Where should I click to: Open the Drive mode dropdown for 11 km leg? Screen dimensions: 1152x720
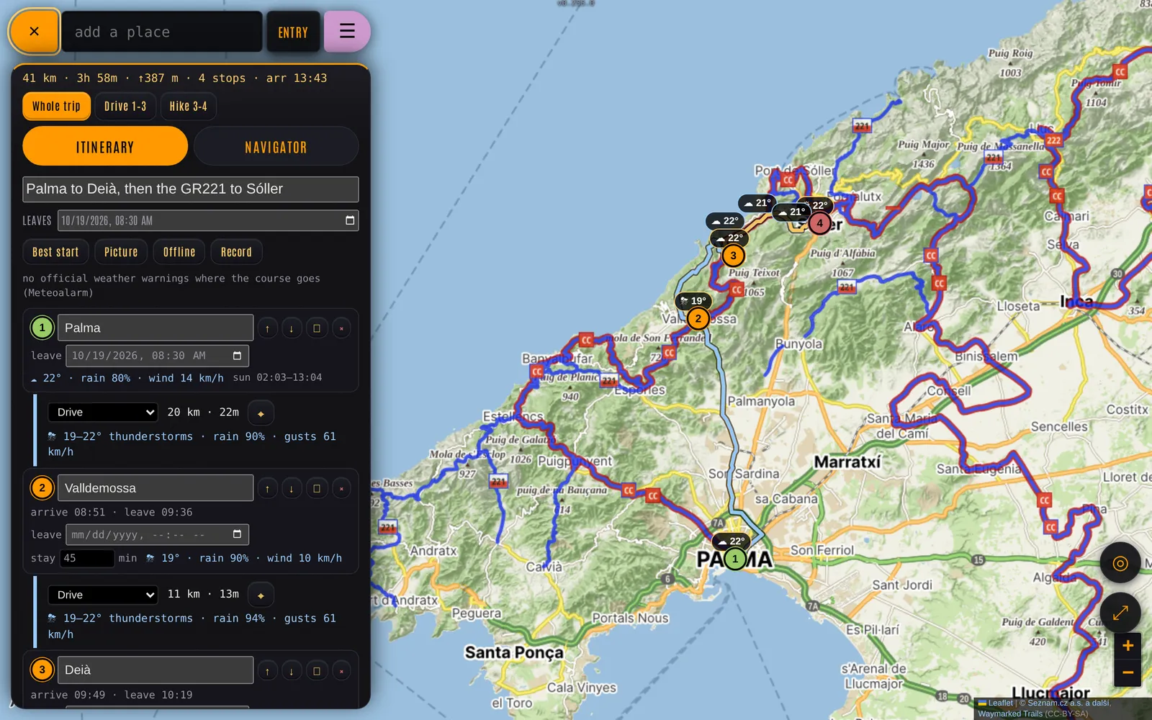(103, 595)
